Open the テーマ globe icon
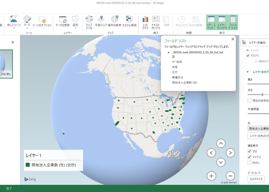The image size is (269, 192). [27, 19]
